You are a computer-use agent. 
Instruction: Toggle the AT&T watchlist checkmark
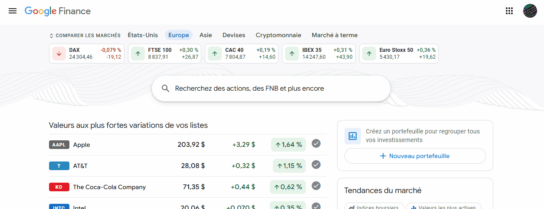click(316, 165)
